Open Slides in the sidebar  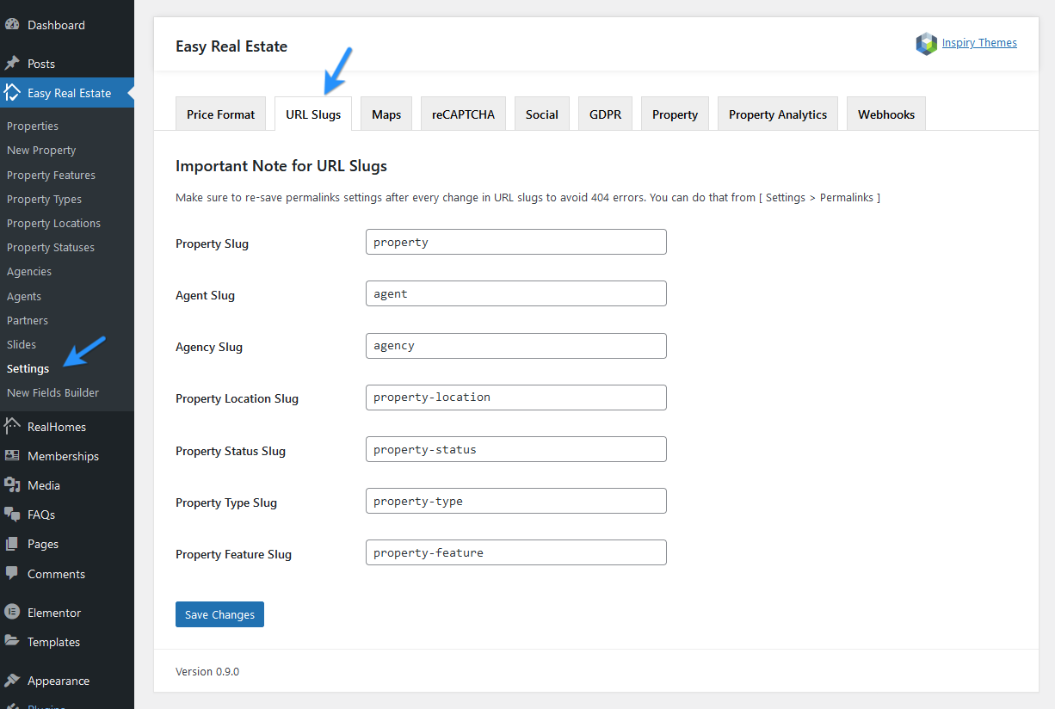[x=22, y=344]
